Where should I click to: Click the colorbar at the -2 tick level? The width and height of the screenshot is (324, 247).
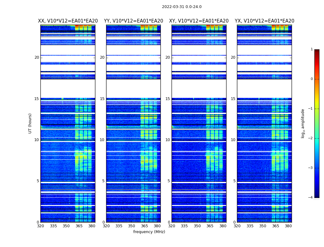coord(317,138)
